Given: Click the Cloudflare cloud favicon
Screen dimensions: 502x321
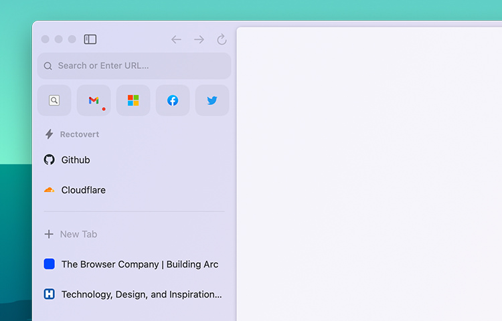Looking at the screenshot, I should [49, 190].
